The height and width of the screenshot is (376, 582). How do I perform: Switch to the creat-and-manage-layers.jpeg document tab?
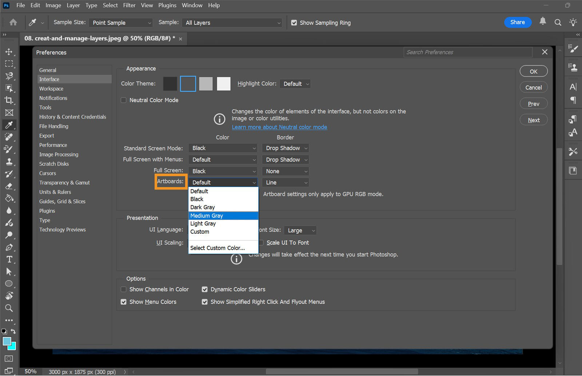coord(98,38)
